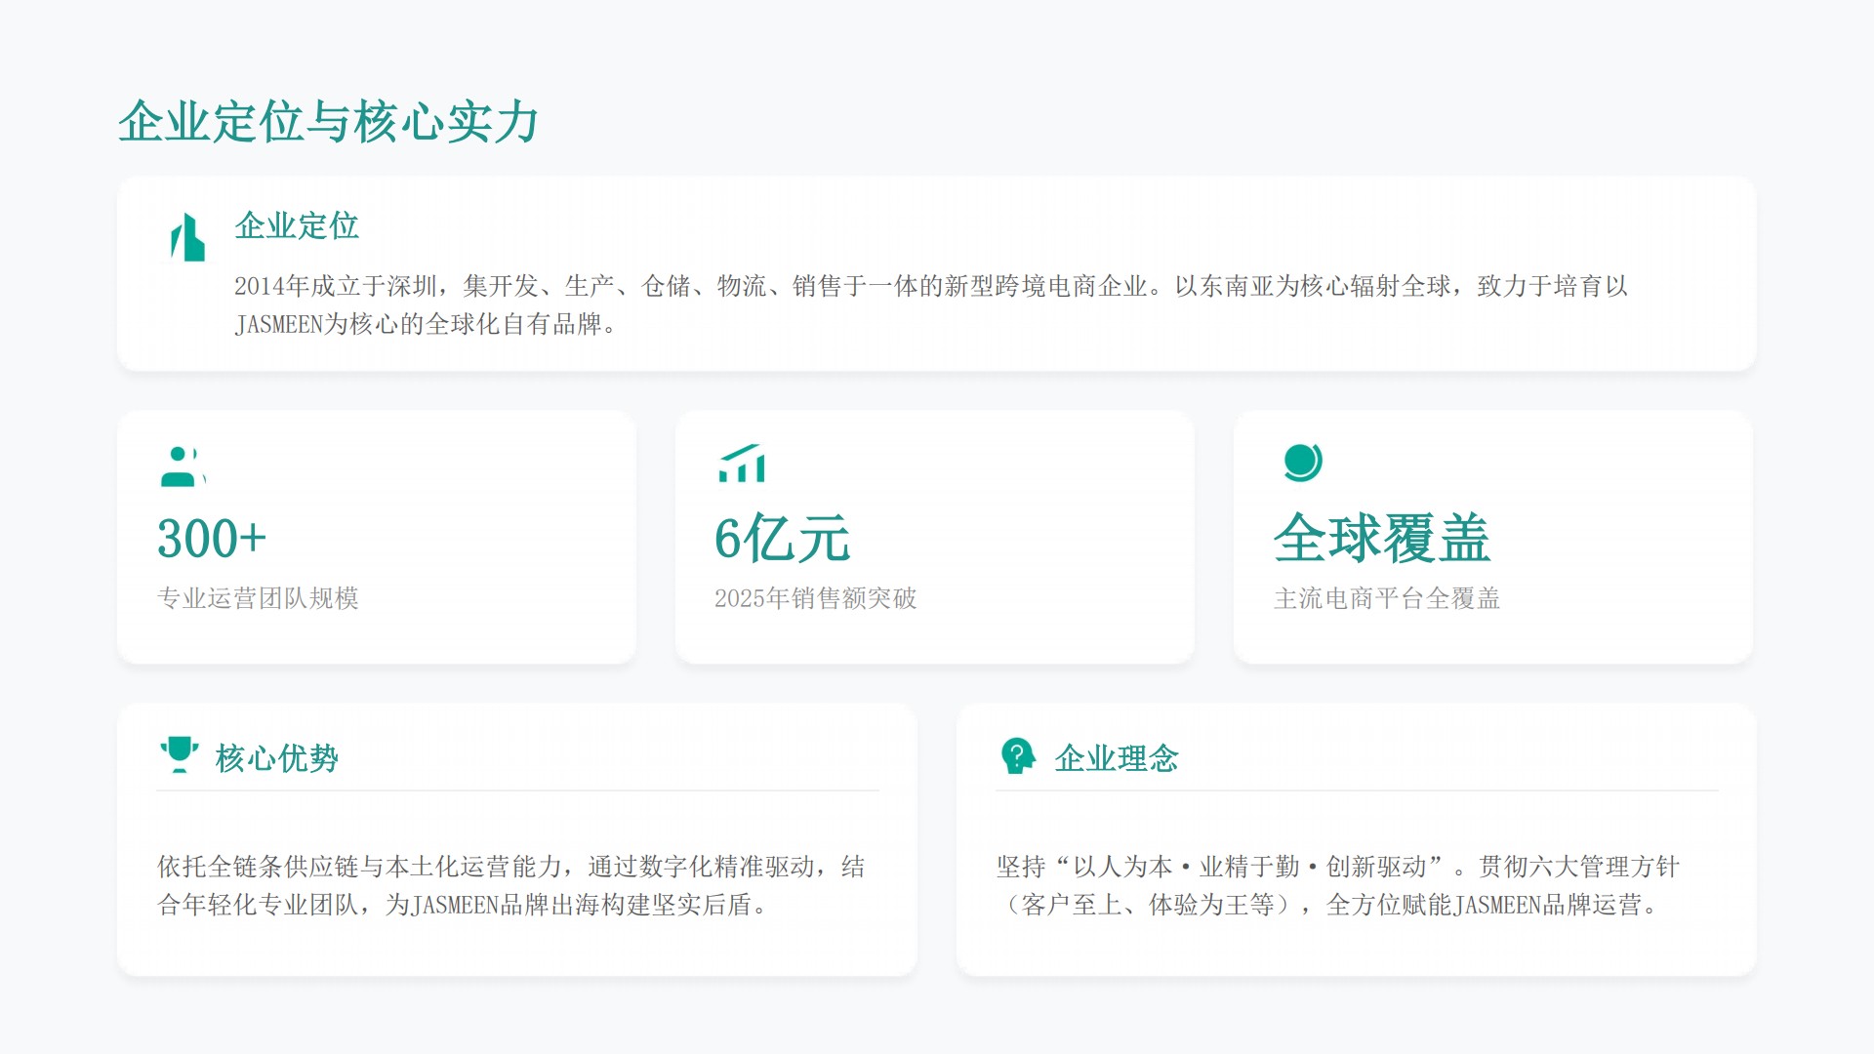
Task: Click the paragraph starting with 依托全链条供应链
Action: coord(511,885)
